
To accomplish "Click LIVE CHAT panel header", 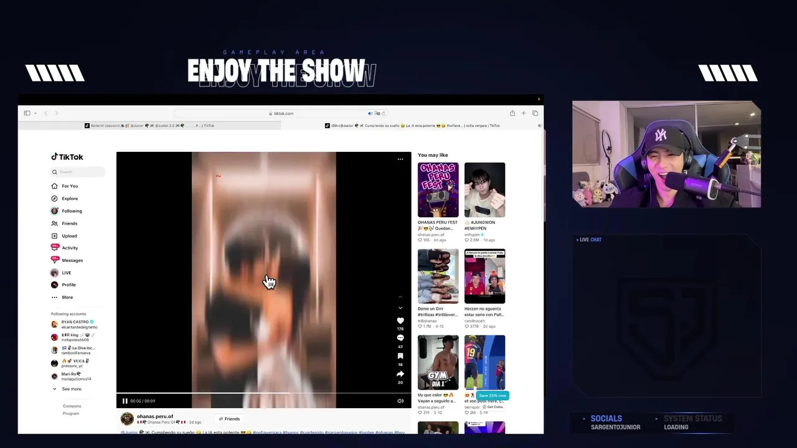I will click(589, 240).
